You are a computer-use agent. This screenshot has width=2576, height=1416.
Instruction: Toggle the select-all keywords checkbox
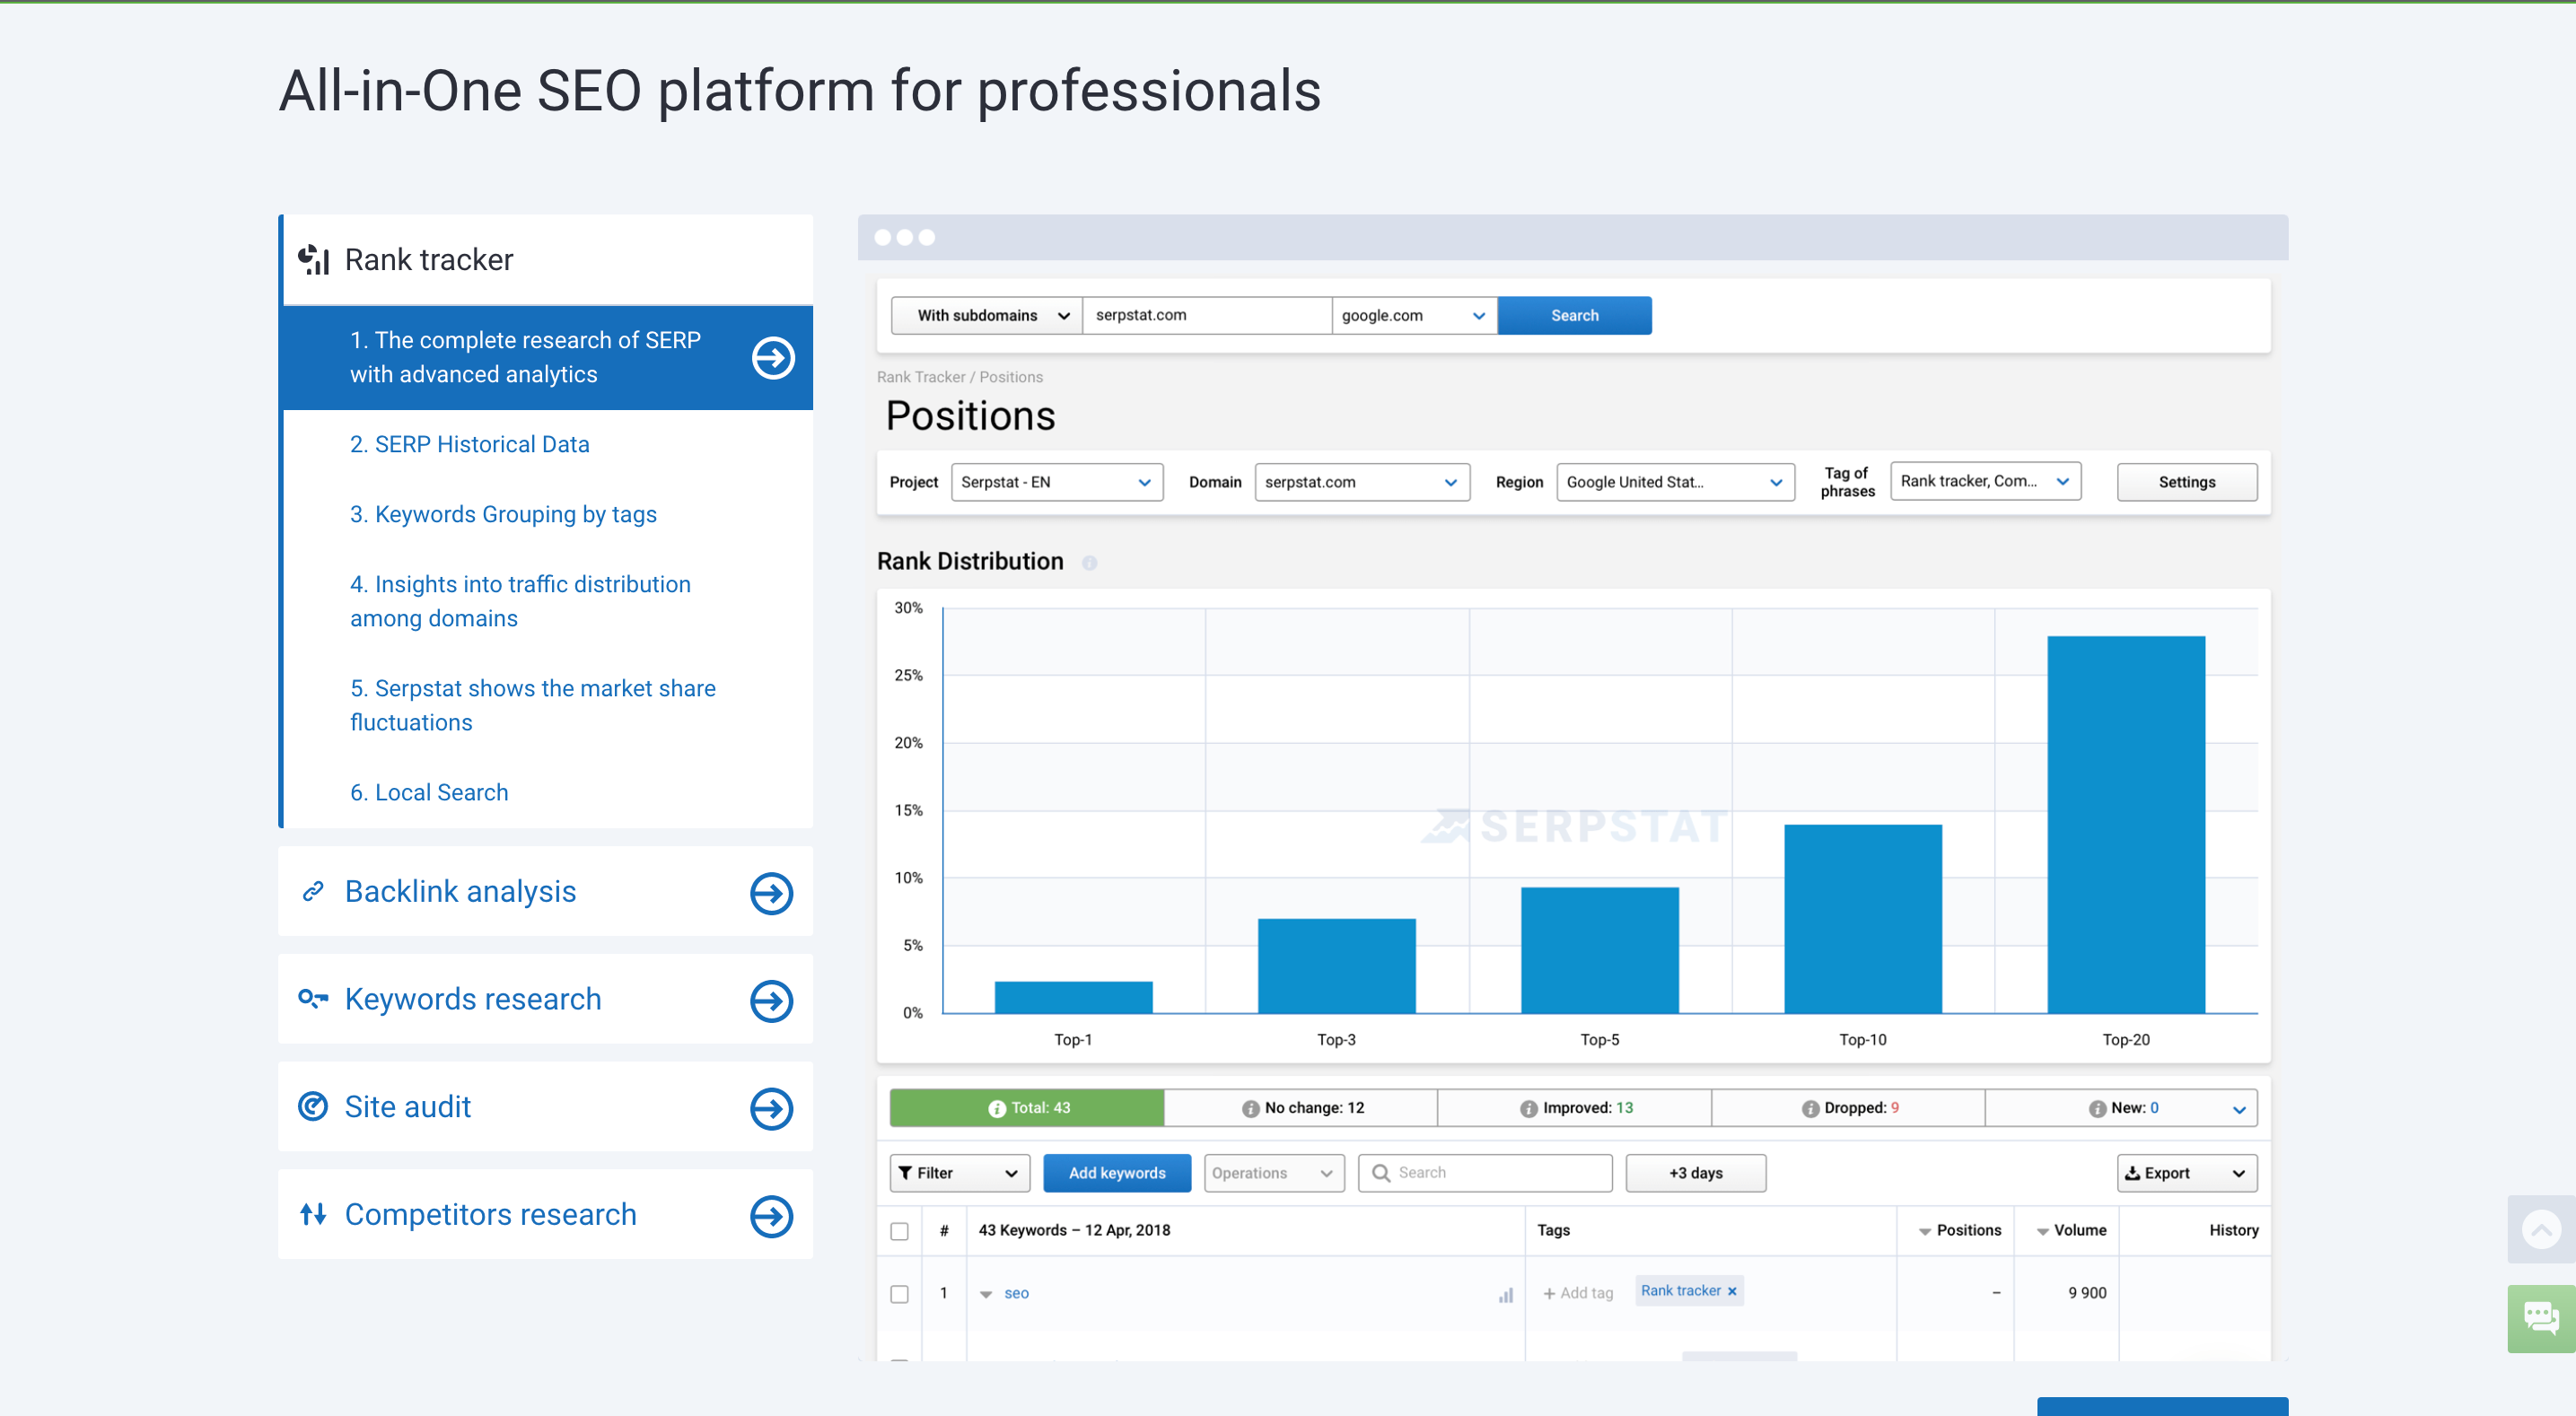[x=899, y=1231]
